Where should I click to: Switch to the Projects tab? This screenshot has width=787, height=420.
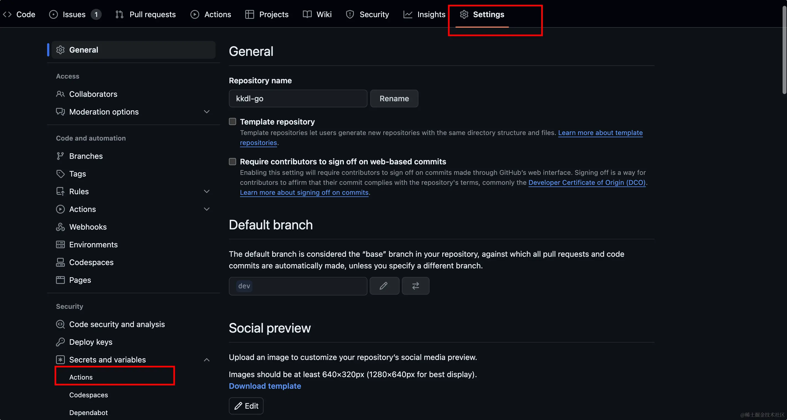(267, 14)
